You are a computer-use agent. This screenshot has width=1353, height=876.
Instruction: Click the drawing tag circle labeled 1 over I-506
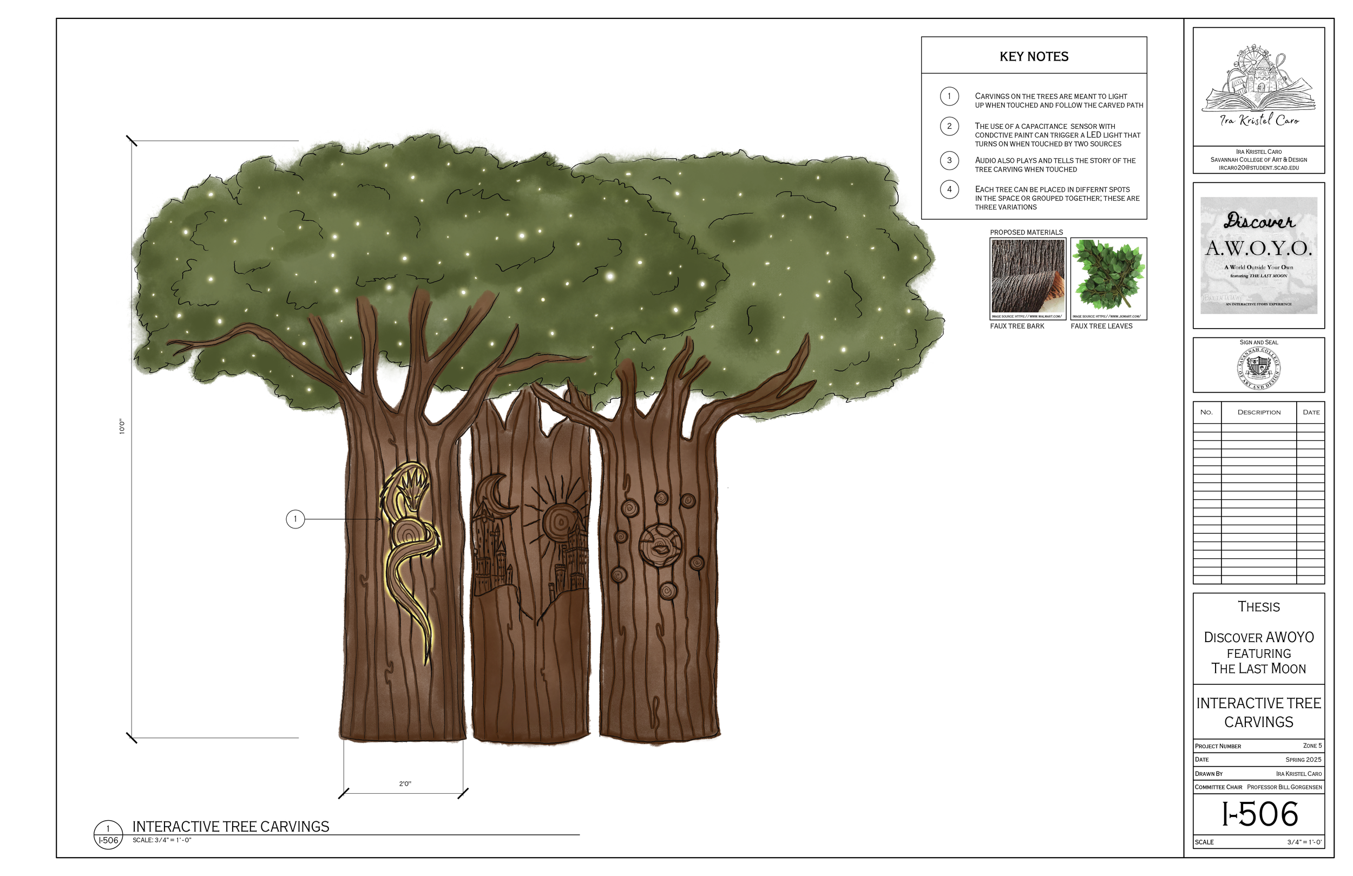[108, 835]
